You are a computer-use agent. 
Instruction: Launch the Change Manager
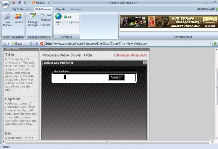point(33,20)
